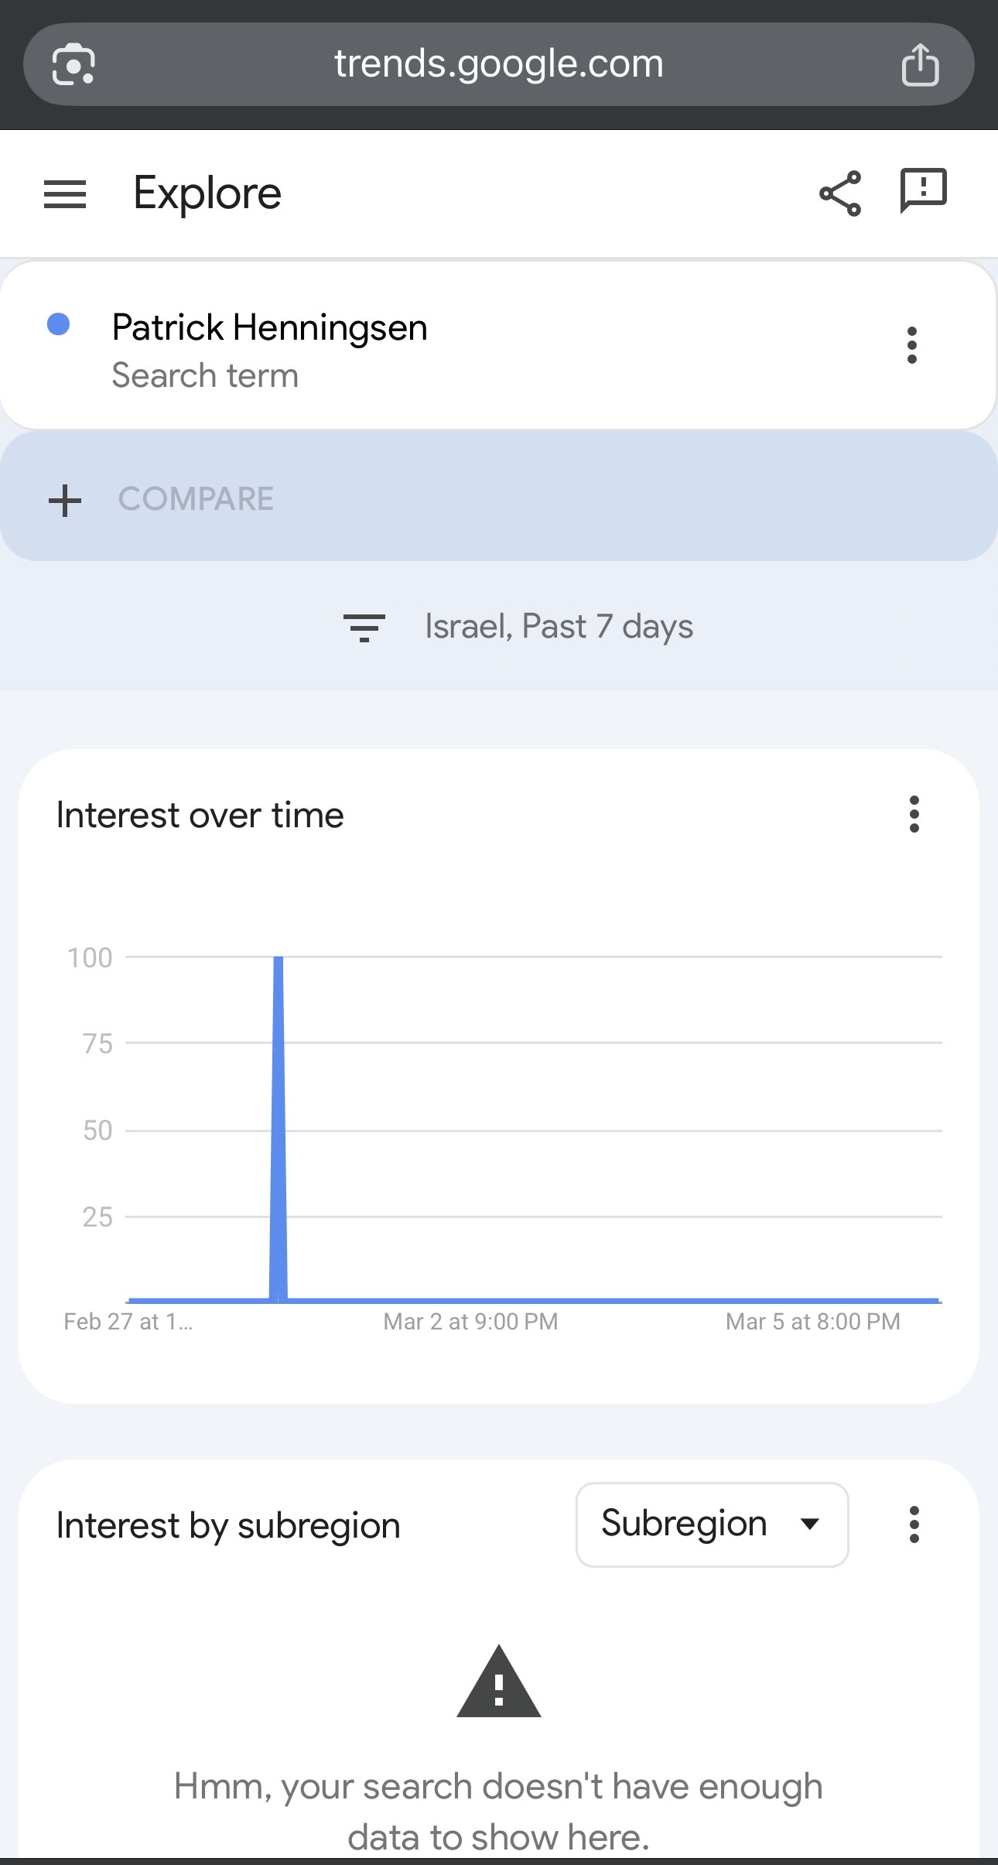
Task: Open the hamburger navigation menu
Action: pyautogui.click(x=65, y=193)
